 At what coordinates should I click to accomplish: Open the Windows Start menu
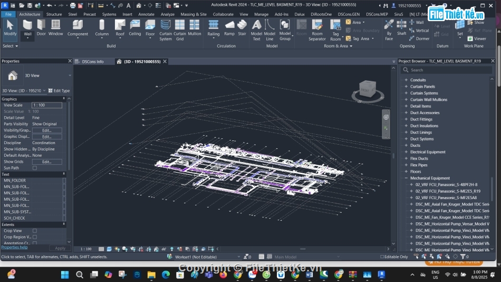pos(65,275)
